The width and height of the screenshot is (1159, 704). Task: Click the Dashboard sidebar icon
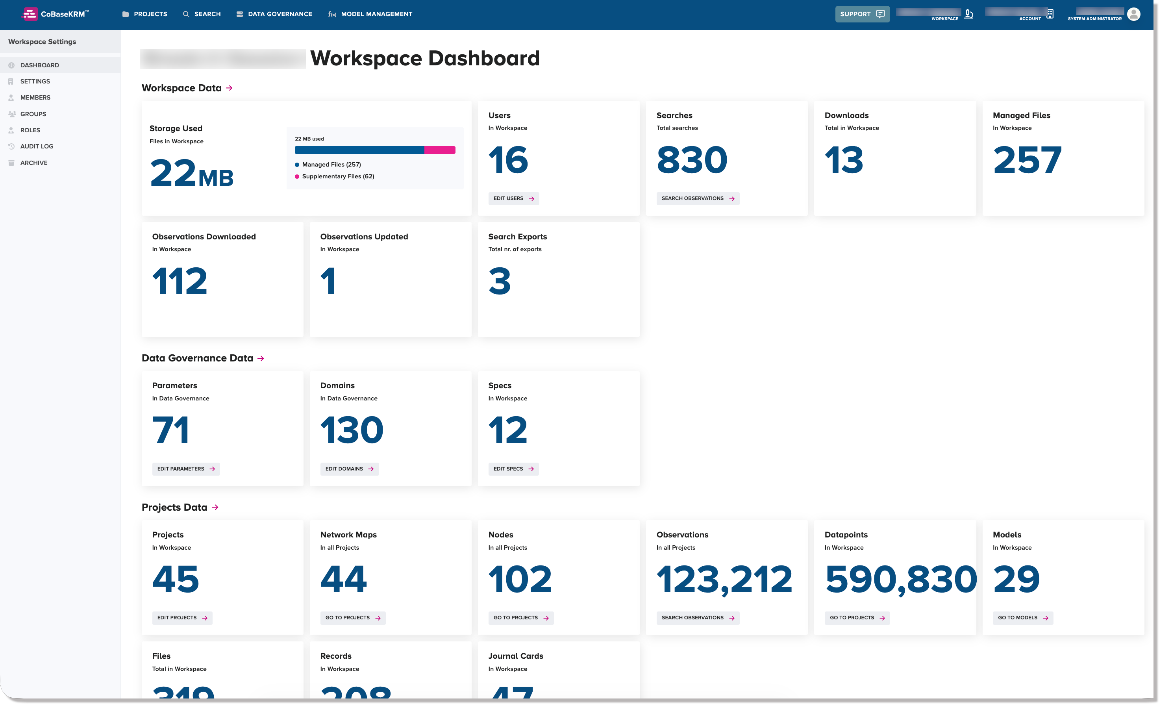click(x=11, y=65)
